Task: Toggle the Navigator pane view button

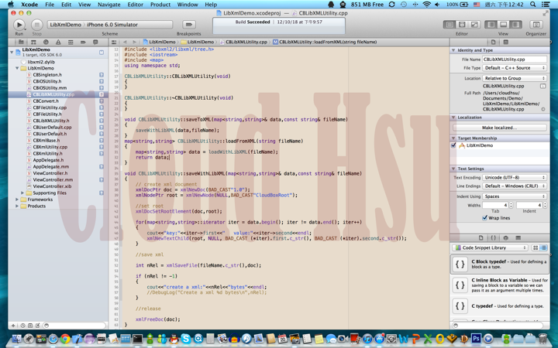Action: pos(491,25)
